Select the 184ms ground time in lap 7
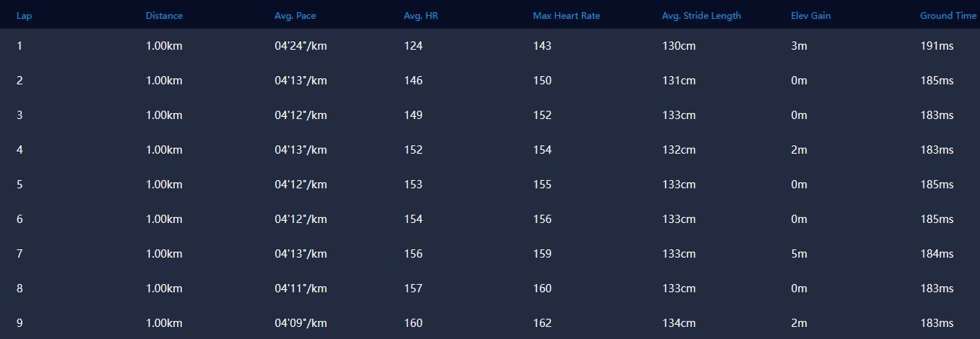 point(937,254)
